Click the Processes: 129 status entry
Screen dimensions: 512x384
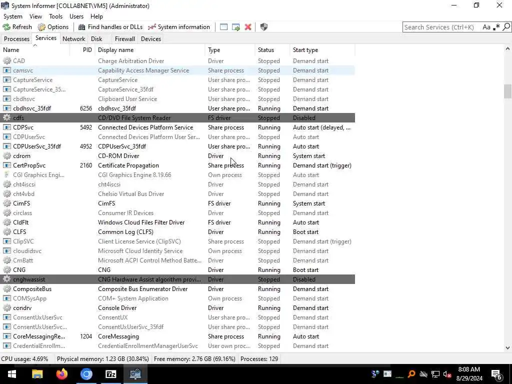pyautogui.click(x=259, y=359)
